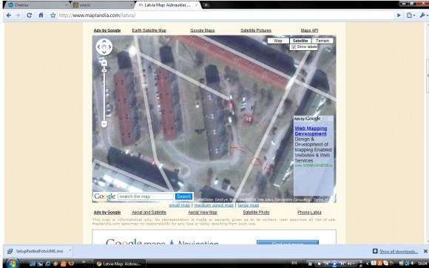Reload the page with the refresh icon
The image size is (429, 268).
click(x=30, y=16)
